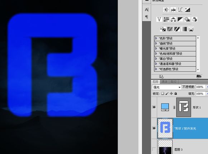Toggle lock position (move icon)

click(x=171, y=93)
